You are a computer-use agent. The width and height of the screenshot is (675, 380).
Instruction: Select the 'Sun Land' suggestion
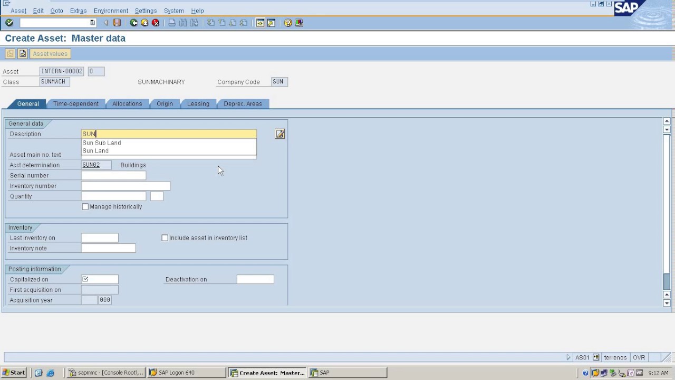click(95, 151)
